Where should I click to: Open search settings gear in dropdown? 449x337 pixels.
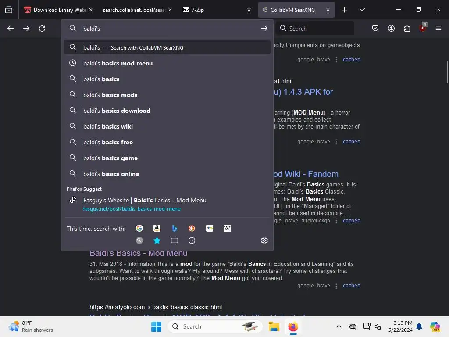pos(264,240)
